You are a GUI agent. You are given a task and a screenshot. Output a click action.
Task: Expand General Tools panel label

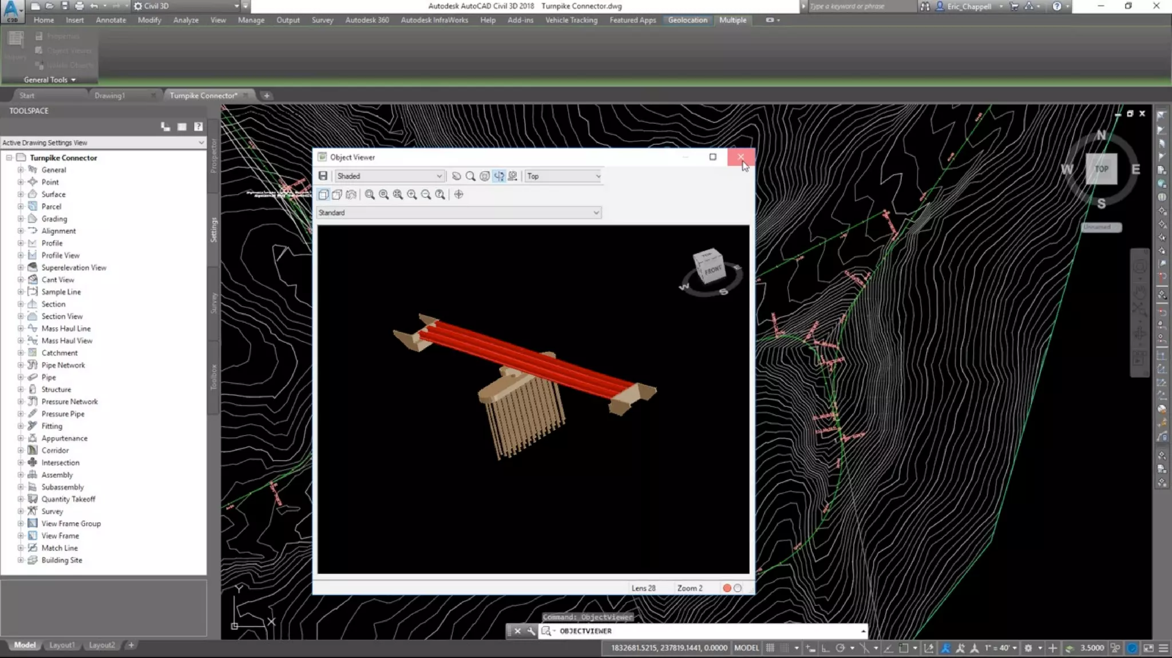[x=49, y=80]
